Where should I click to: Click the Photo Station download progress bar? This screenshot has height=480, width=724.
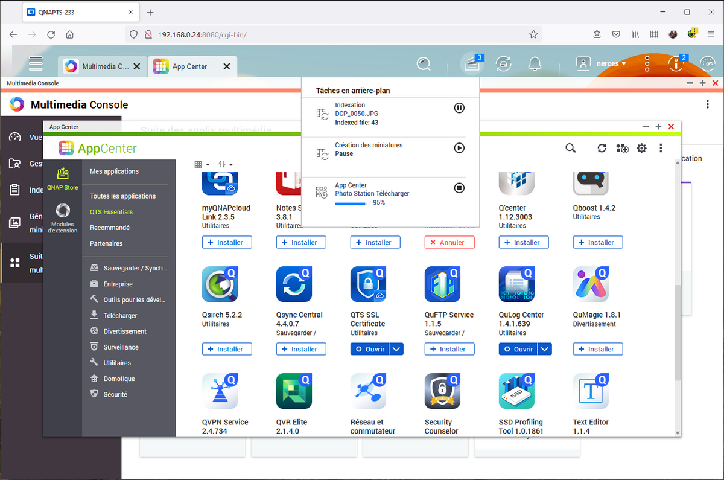click(351, 203)
